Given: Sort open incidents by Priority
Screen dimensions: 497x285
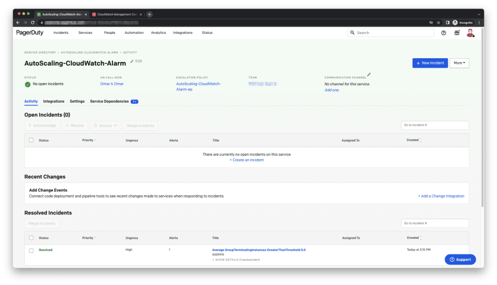Looking at the screenshot, I should coord(89,140).
